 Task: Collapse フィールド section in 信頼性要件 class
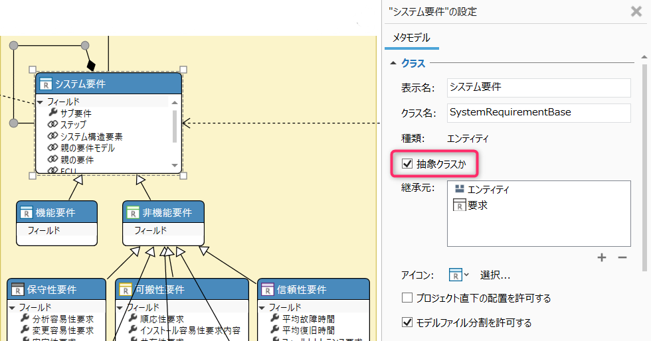click(262, 308)
